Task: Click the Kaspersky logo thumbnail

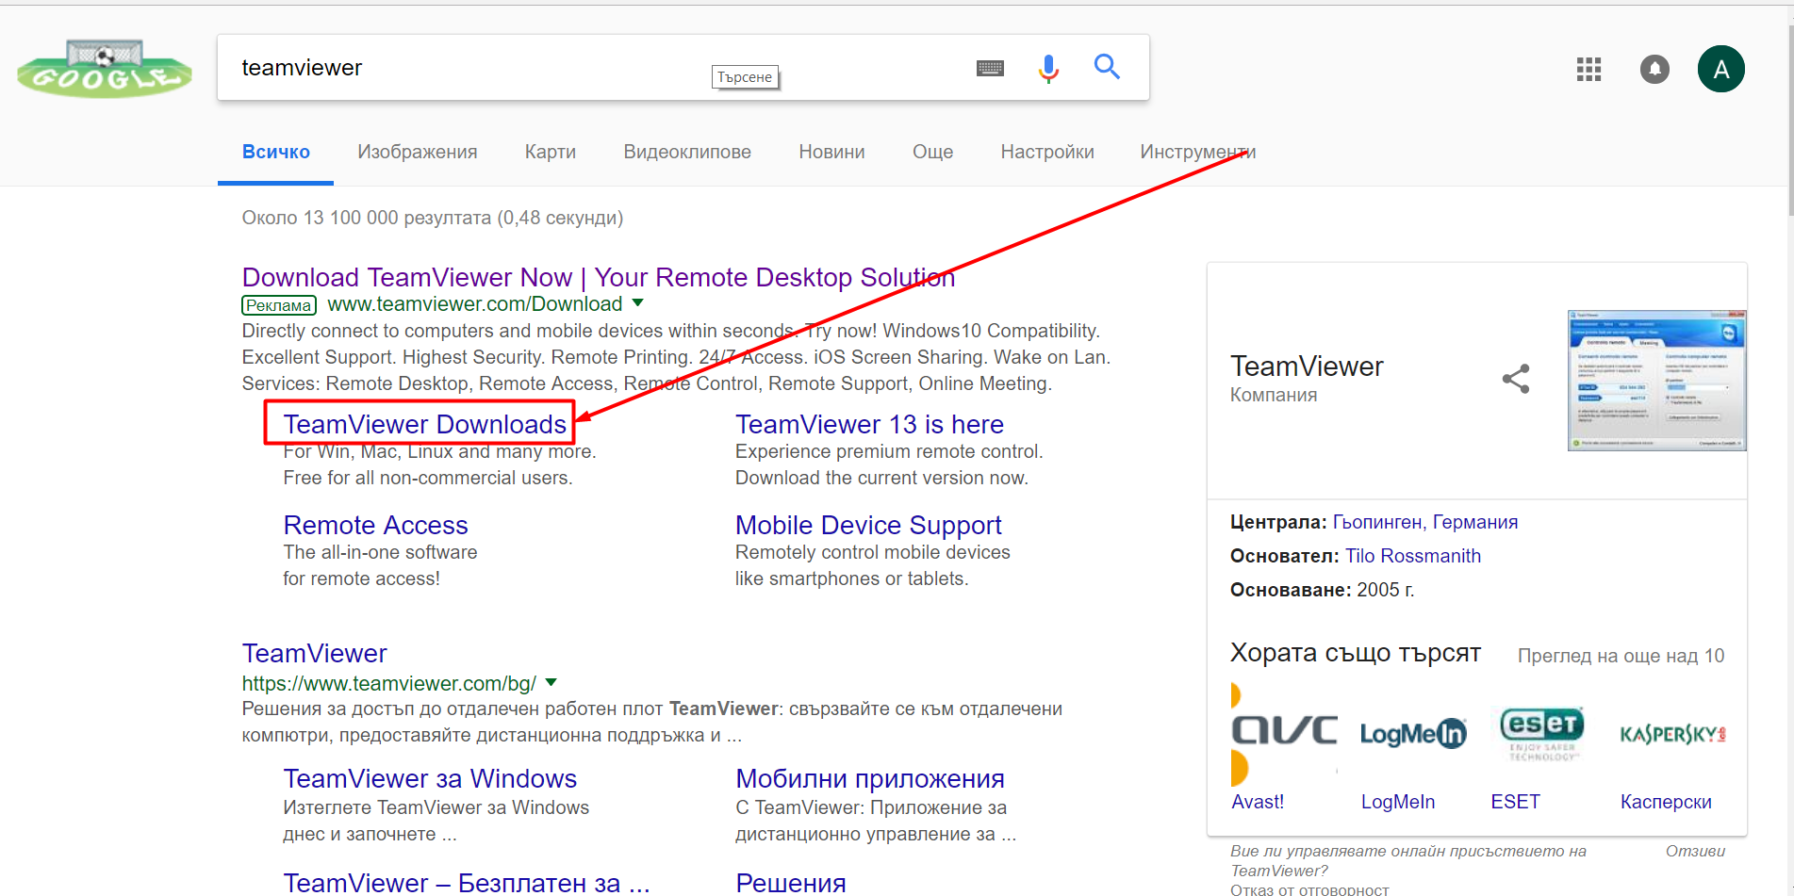Action: point(1672,734)
